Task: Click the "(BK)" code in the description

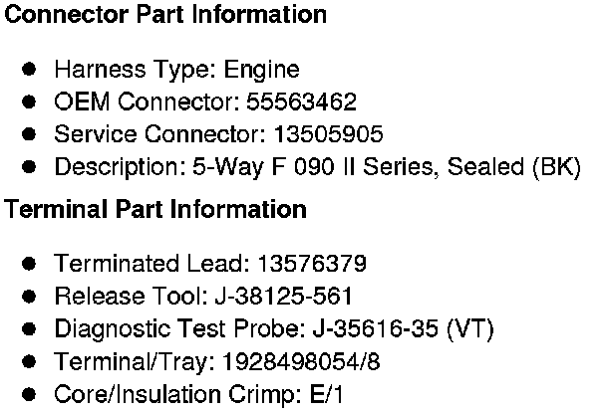Action: (557, 167)
